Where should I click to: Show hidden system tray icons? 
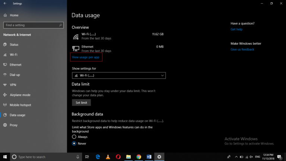(x=236, y=157)
